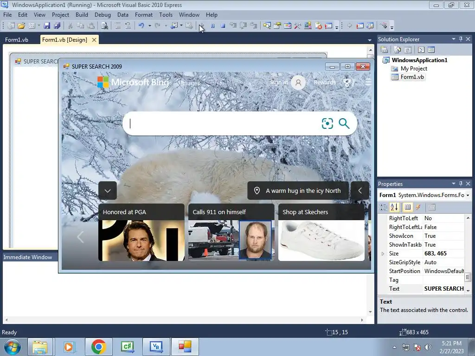This screenshot has height=356, width=475.
Task: Click the Step Into debug icon
Action: (x=233, y=26)
